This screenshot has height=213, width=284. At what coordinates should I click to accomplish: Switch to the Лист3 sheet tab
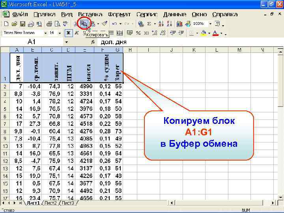click(68, 203)
